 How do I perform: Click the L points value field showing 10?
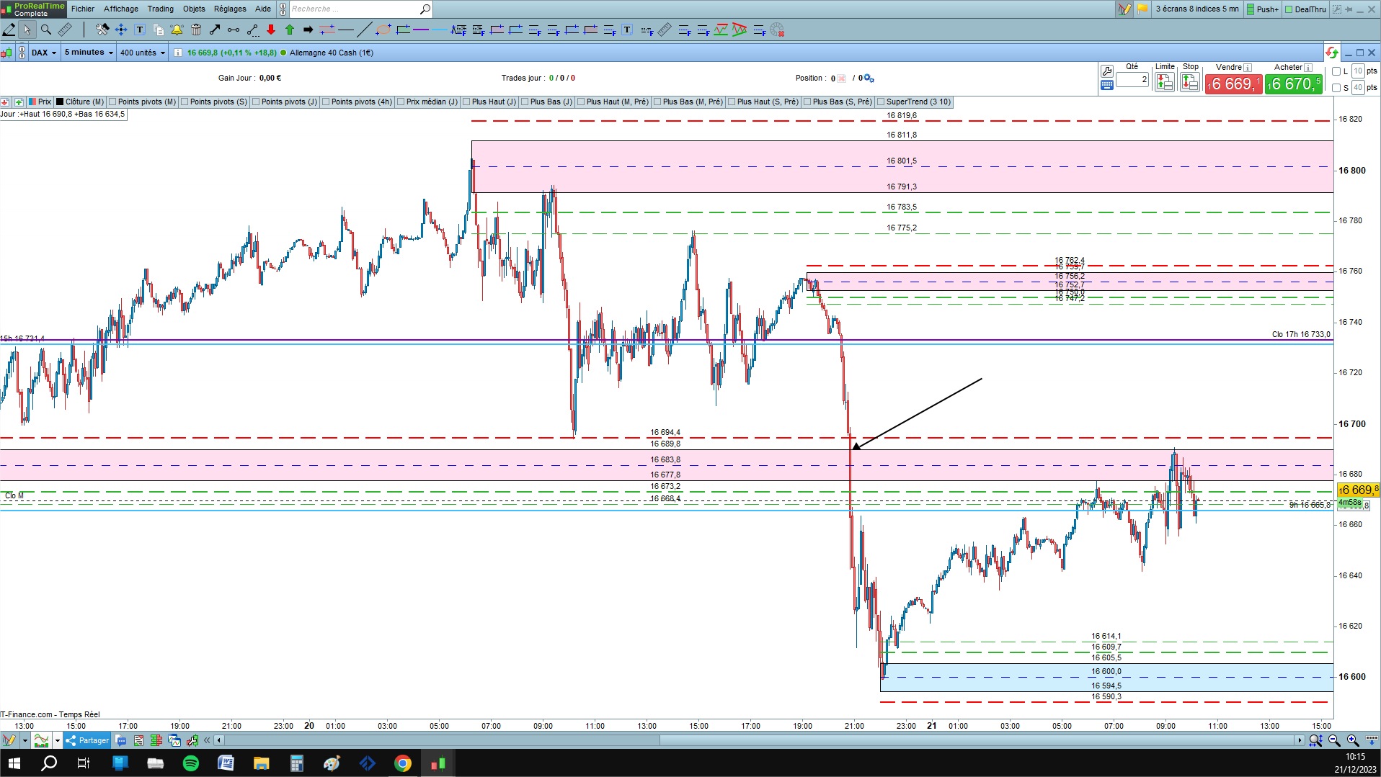click(x=1358, y=71)
